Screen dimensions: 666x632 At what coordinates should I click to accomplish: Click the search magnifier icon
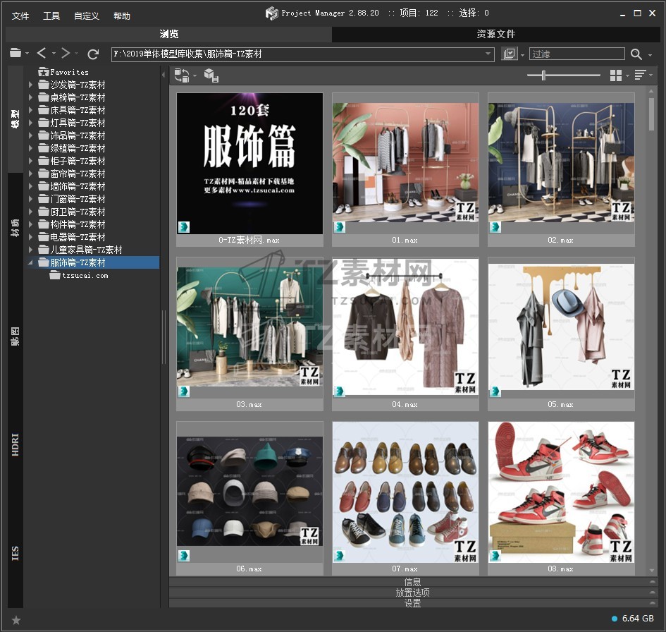[636, 54]
